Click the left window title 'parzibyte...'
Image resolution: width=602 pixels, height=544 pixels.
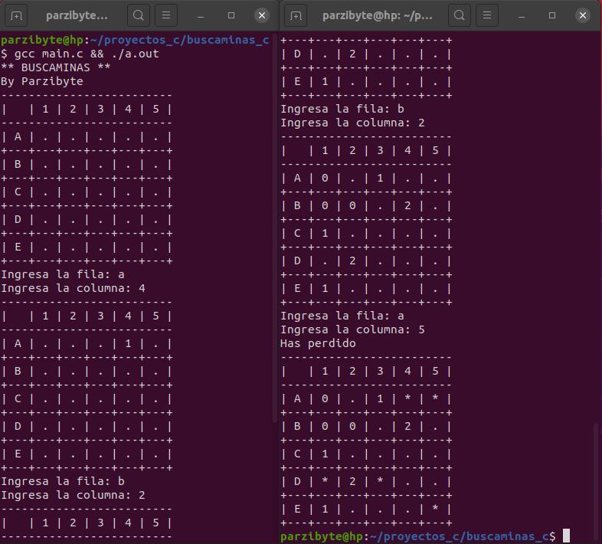pos(77,15)
